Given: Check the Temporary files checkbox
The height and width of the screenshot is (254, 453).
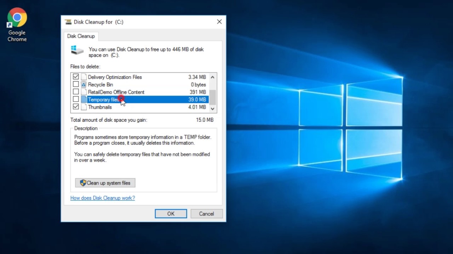Looking at the screenshot, I should 76,99.
